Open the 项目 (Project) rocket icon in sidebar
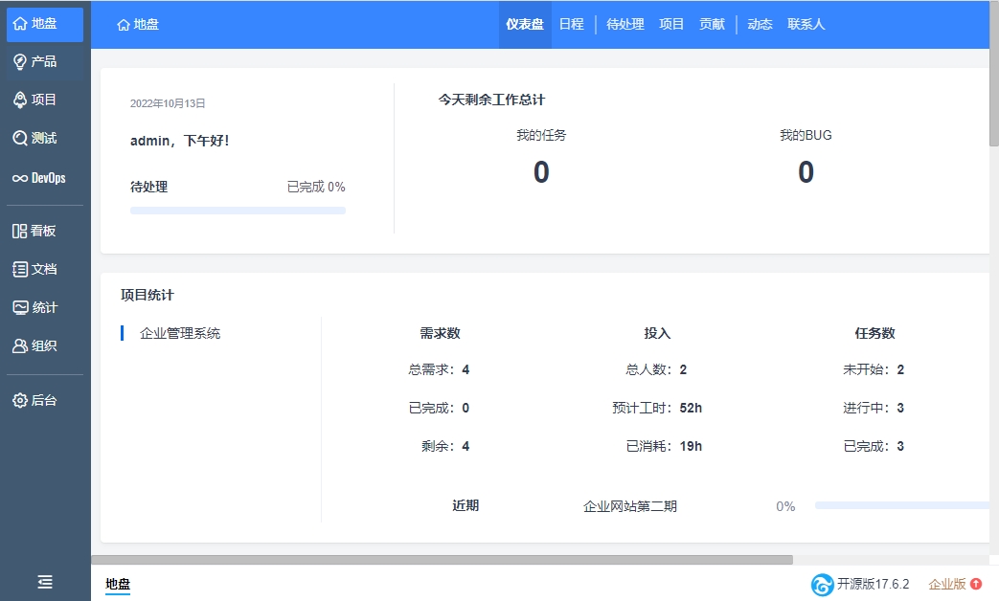The height and width of the screenshot is (601, 999). coord(20,100)
